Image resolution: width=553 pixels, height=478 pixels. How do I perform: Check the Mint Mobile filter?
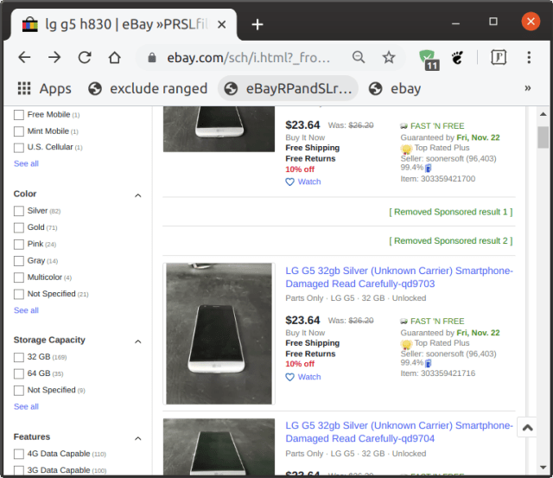click(19, 131)
